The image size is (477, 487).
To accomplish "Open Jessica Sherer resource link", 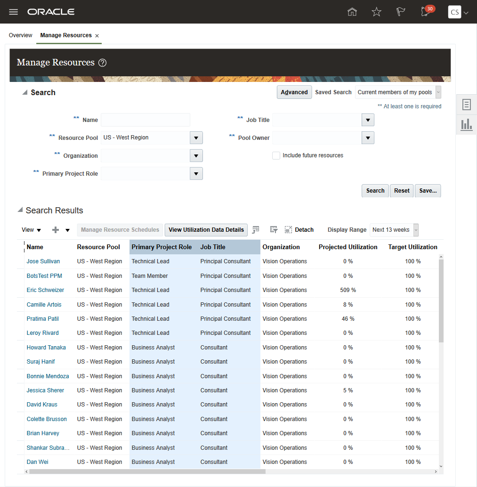I will [x=45, y=390].
